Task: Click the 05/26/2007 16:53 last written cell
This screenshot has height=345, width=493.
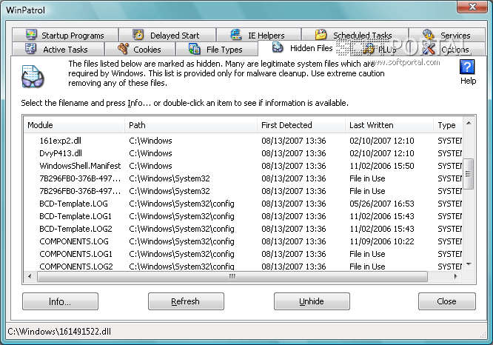Action: (x=382, y=204)
